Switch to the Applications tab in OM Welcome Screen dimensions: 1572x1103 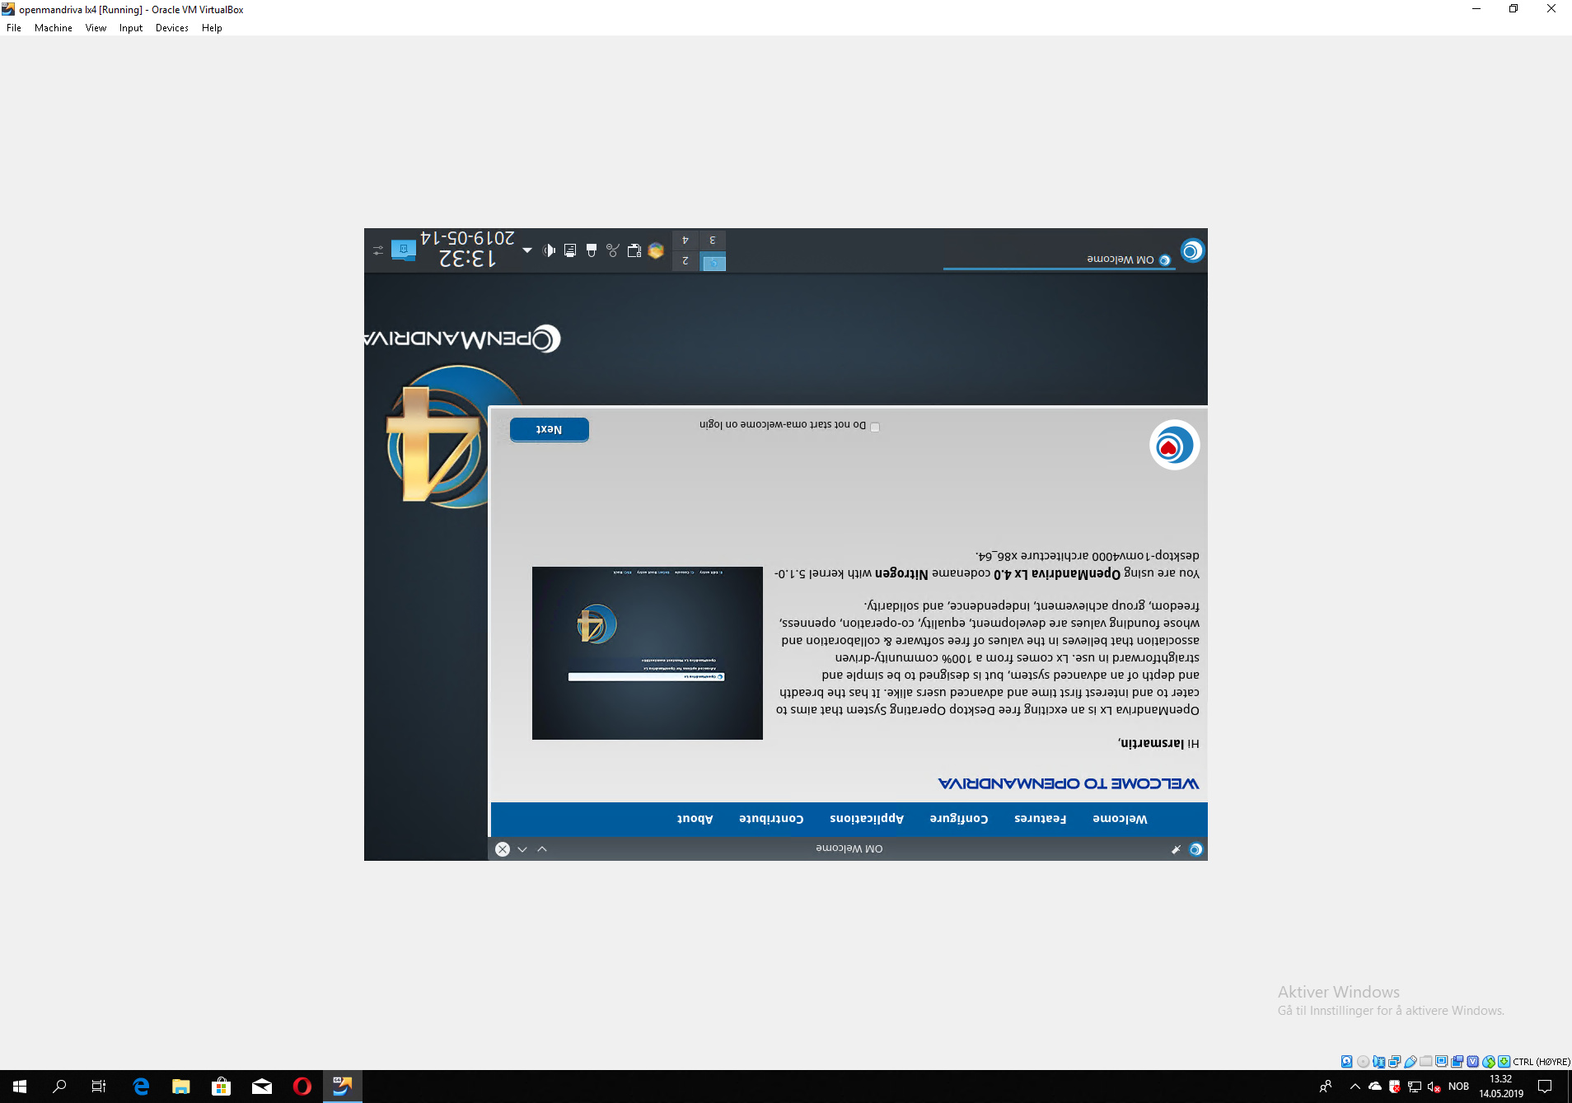click(867, 819)
